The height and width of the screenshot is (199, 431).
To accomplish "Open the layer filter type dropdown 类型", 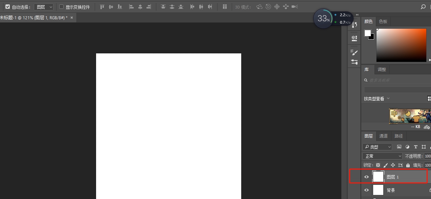I will point(377,147).
